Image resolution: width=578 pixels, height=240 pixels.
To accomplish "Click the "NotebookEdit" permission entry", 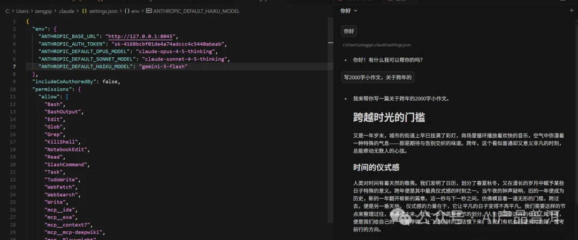I will (65, 149).
